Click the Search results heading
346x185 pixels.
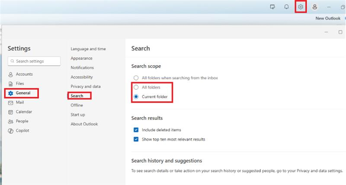coord(147,118)
